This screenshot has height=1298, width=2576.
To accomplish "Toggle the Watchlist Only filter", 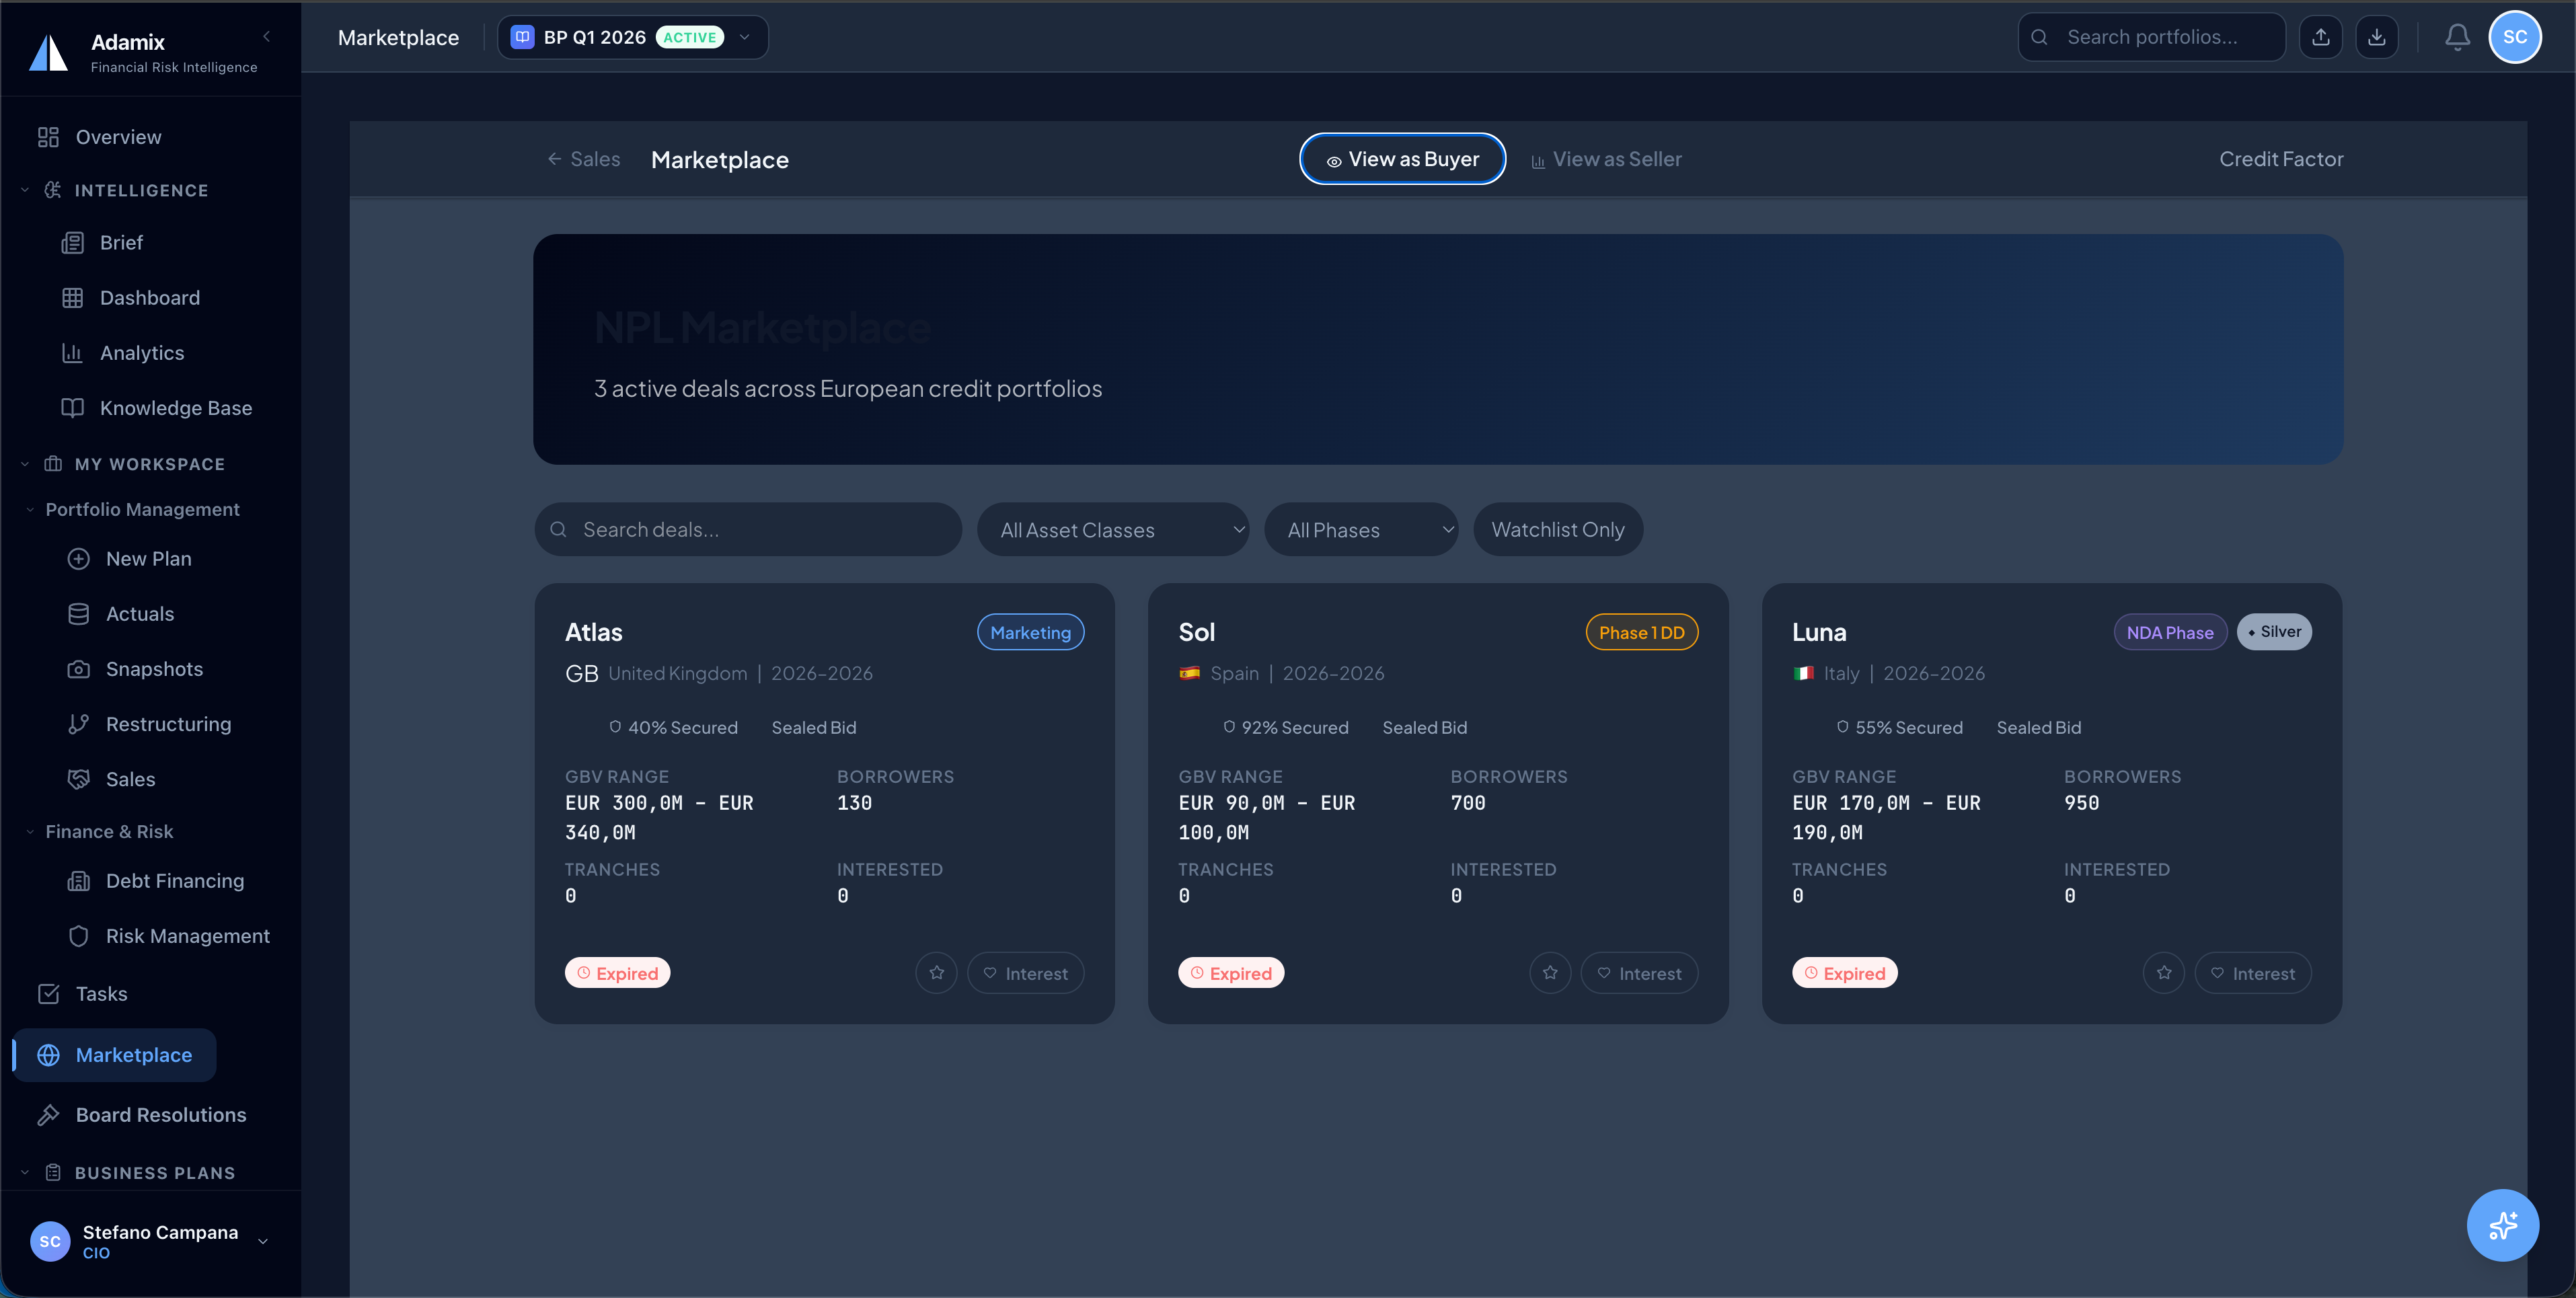I will 1557,530.
